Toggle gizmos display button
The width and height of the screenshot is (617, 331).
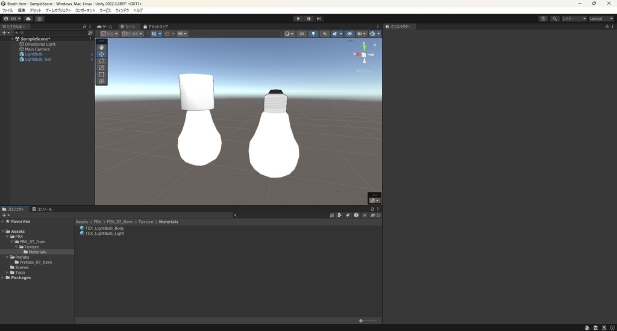point(372,34)
